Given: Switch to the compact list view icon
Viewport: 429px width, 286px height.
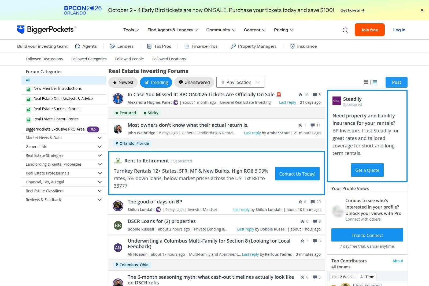Looking at the screenshot, I should [375, 82].
